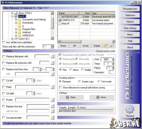
Task: Click the gear Rename icon button
Action: [x=130, y=111]
